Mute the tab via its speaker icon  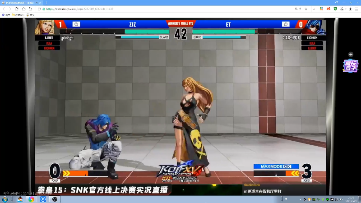(37, 3)
